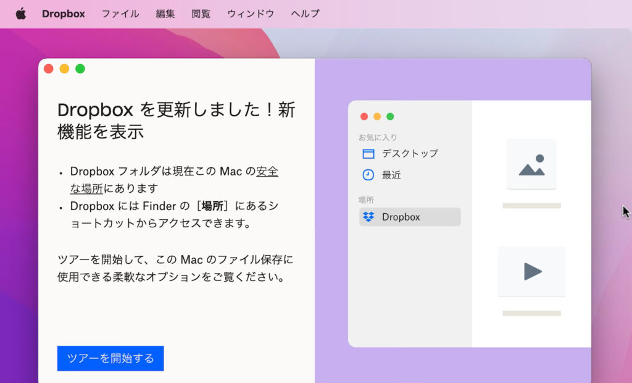Click the video play icon

(x=531, y=271)
